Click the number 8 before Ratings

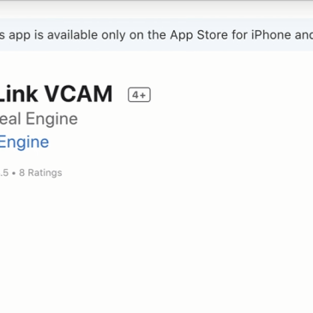tap(21, 172)
